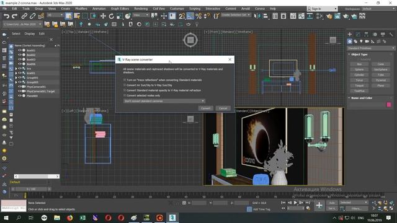Click the Windows Start button
Viewport: 397px width, 223px height.
(6, 217)
